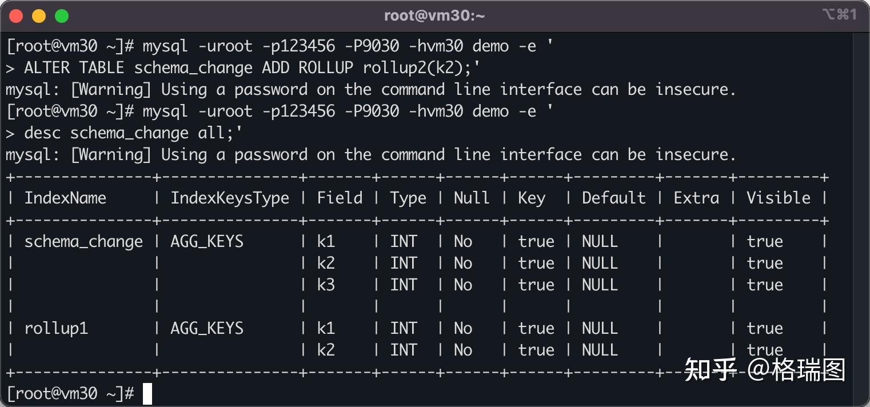
Task: Click the IndexKeysType column header
Action: pyautogui.click(x=230, y=198)
